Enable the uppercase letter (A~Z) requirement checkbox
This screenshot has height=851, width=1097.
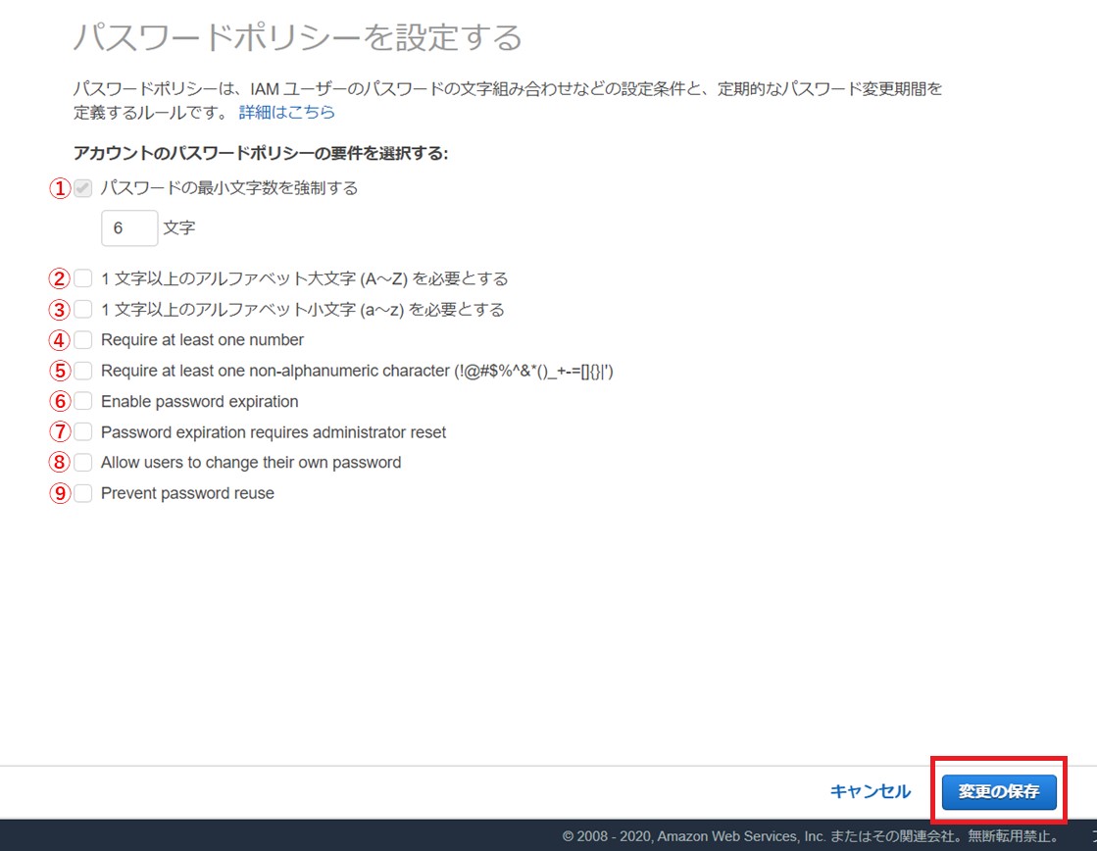[x=82, y=278]
